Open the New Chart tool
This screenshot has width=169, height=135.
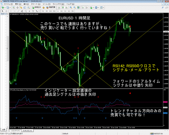click(2, 7)
